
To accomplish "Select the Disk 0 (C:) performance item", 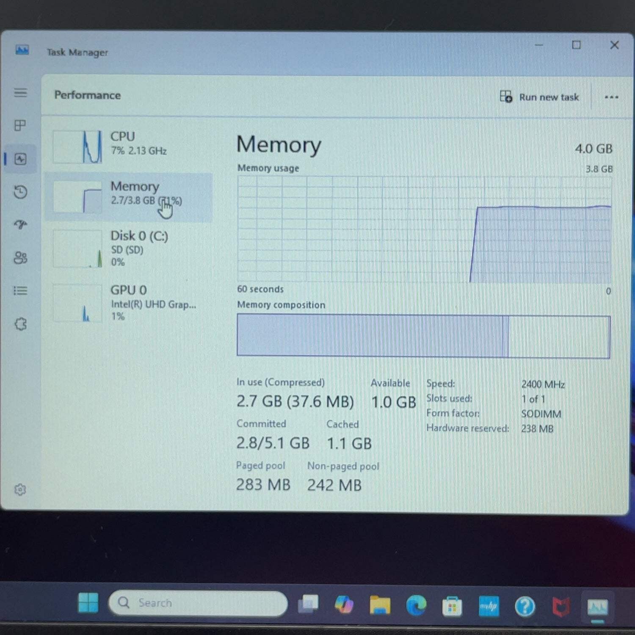I will point(129,248).
